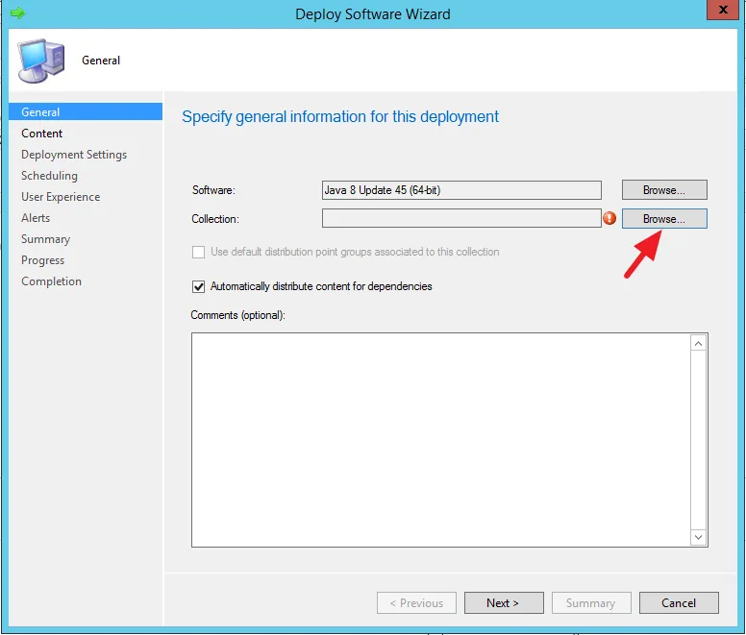746x635 pixels.
Task: Browse for a Collection
Action: point(664,219)
